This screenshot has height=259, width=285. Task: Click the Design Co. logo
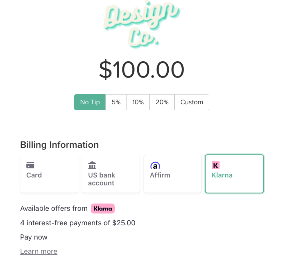click(142, 25)
